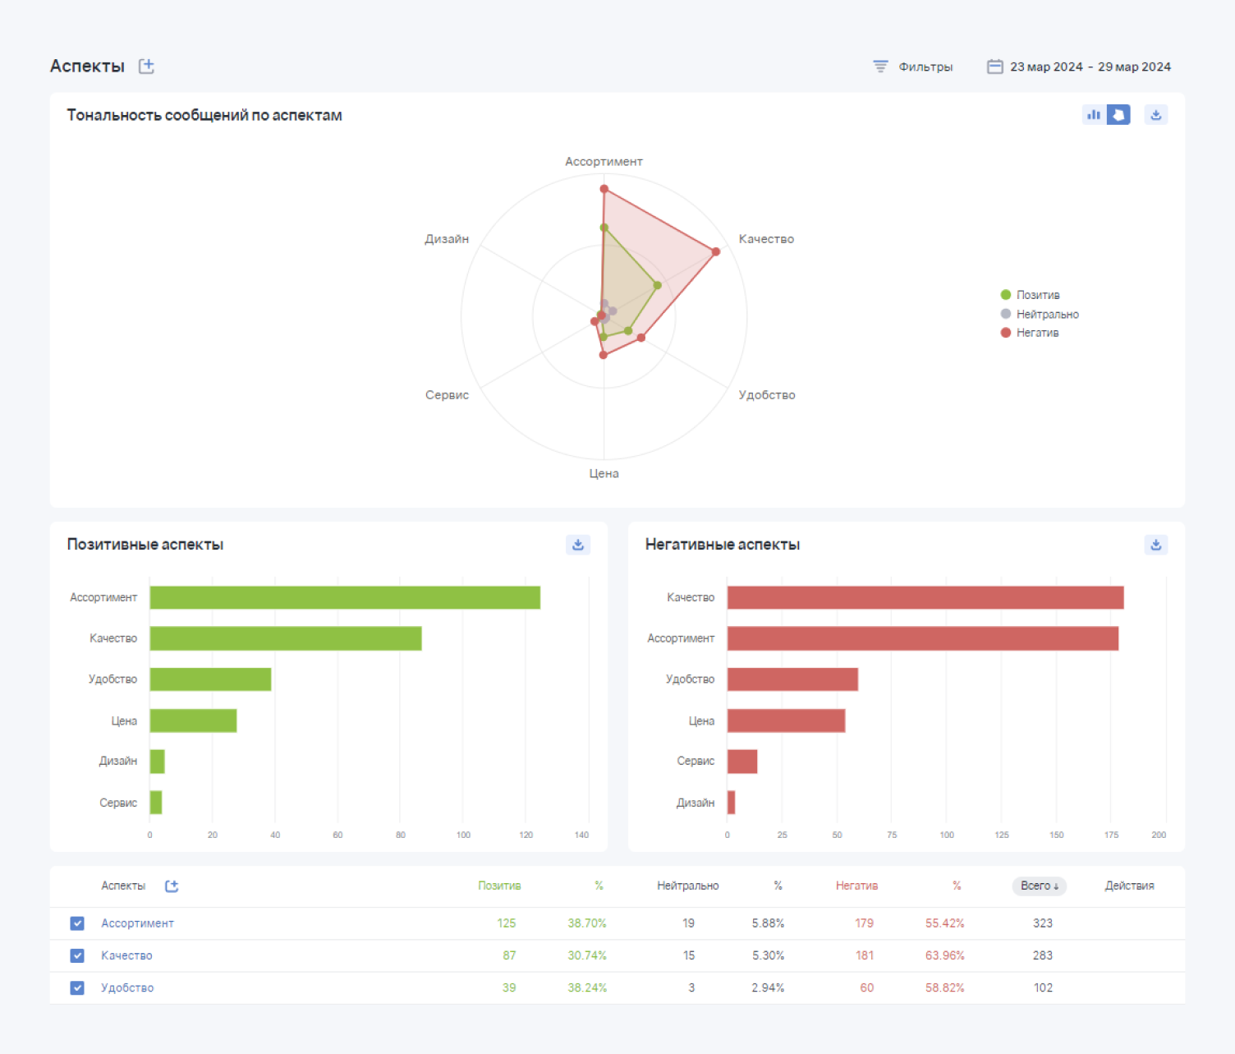Click Удобство axis label on radar

coord(767,395)
